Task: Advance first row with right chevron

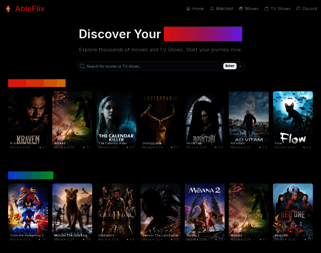Action: (309, 123)
